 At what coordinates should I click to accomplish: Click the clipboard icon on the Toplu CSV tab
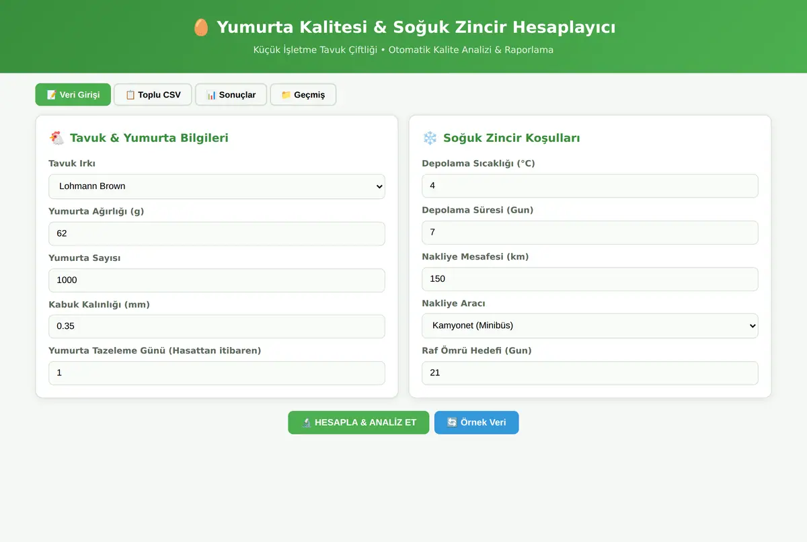[130, 95]
